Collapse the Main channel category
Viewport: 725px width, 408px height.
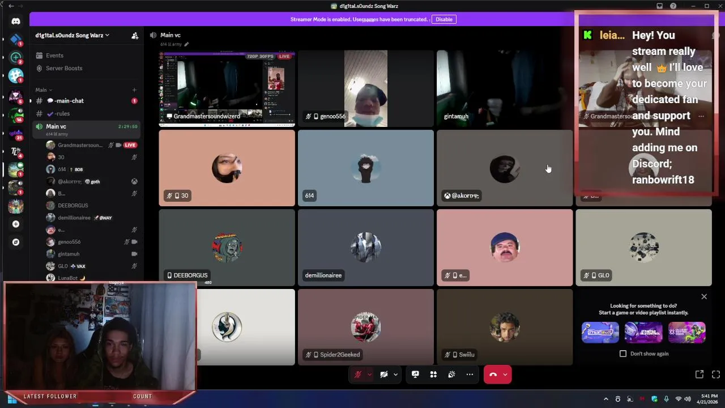pyautogui.click(x=44, y=90)
